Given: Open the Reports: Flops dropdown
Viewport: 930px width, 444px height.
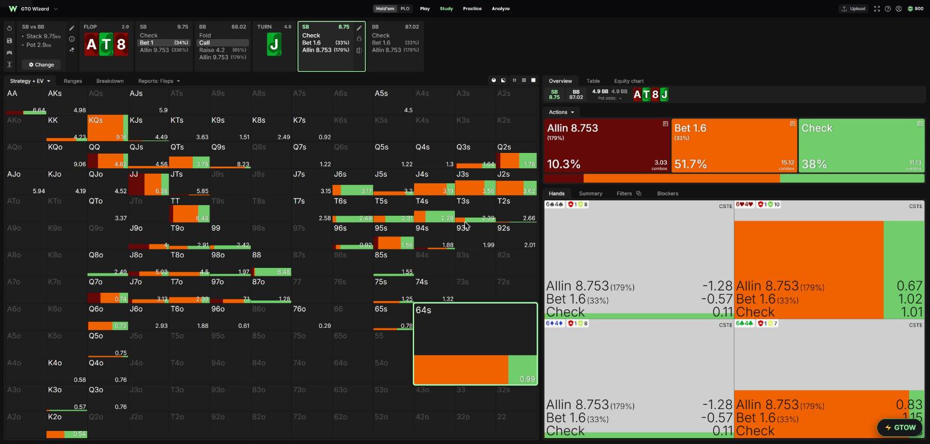Looking at the screenshot, I should 159,81.
